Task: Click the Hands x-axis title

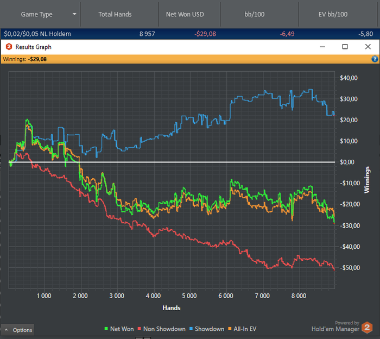Action: tap(172, 308)
